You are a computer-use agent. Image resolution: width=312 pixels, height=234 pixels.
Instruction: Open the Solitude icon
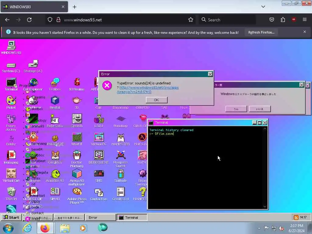[121, 176]
